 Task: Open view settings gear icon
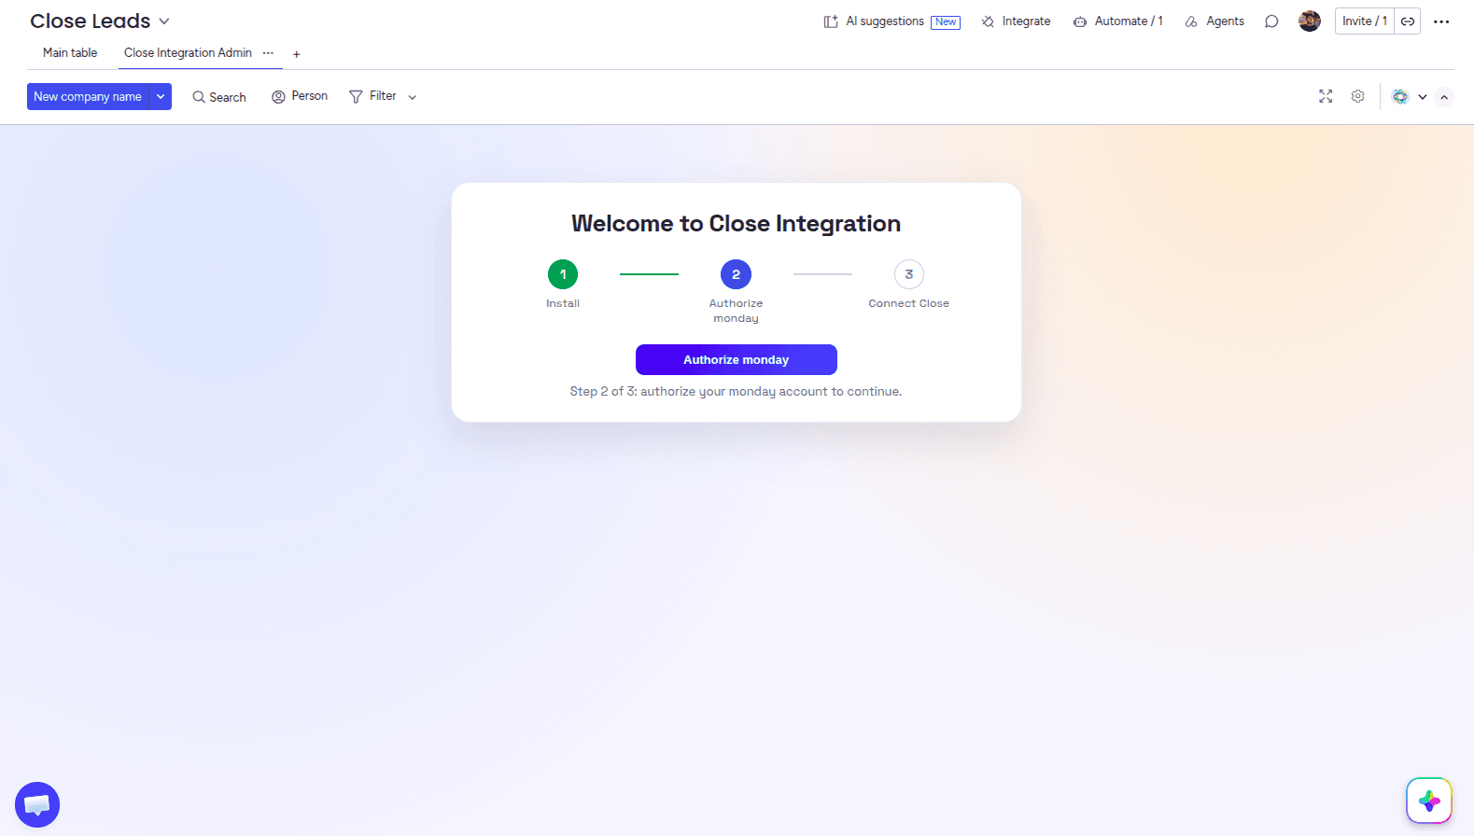pos(1358,96)
